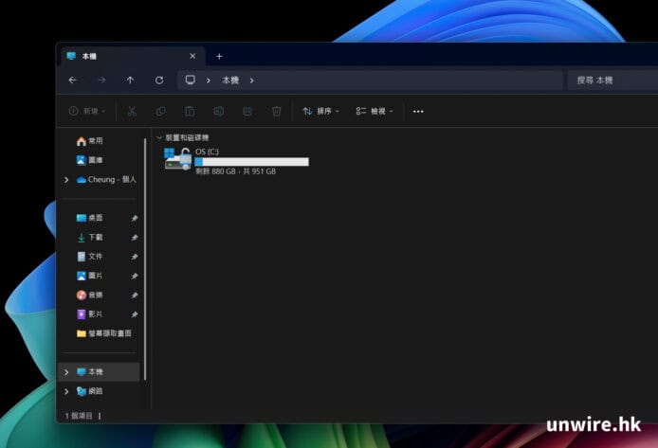Click the Back navigation arrow
The width and height of the screenshot is (658, 448).
point(73,81)
